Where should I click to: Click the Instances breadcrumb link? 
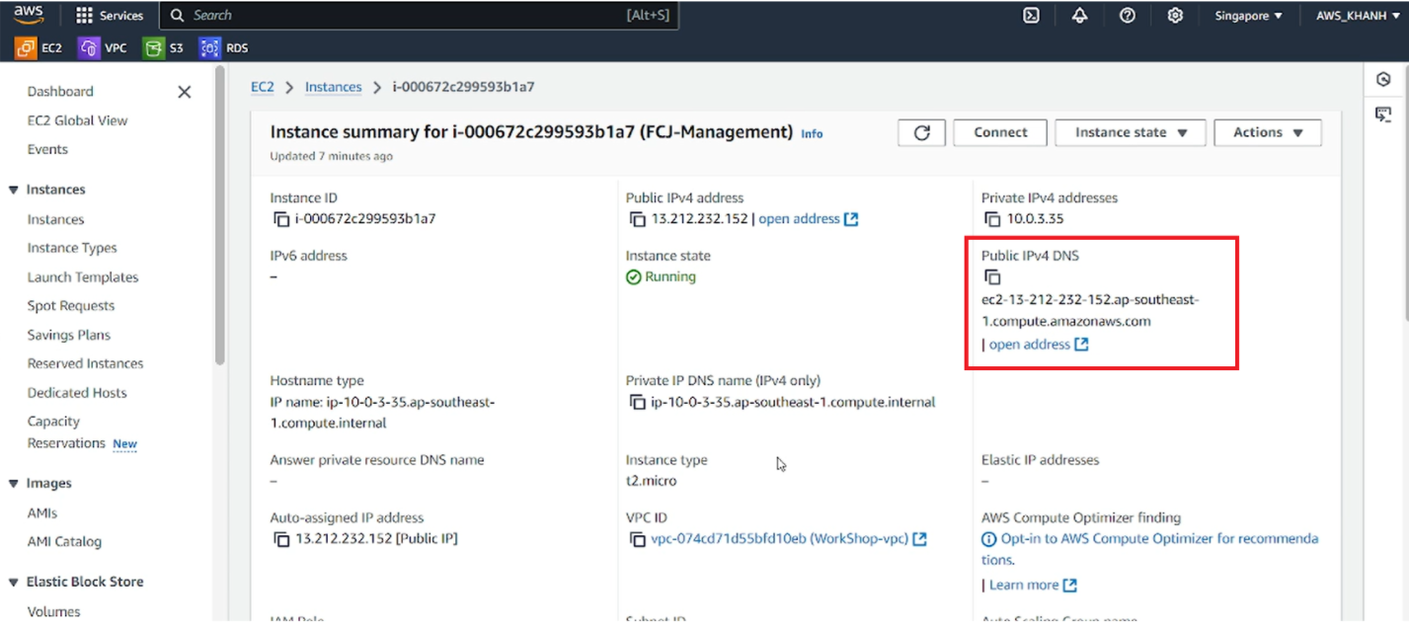(x=333, y=87)
